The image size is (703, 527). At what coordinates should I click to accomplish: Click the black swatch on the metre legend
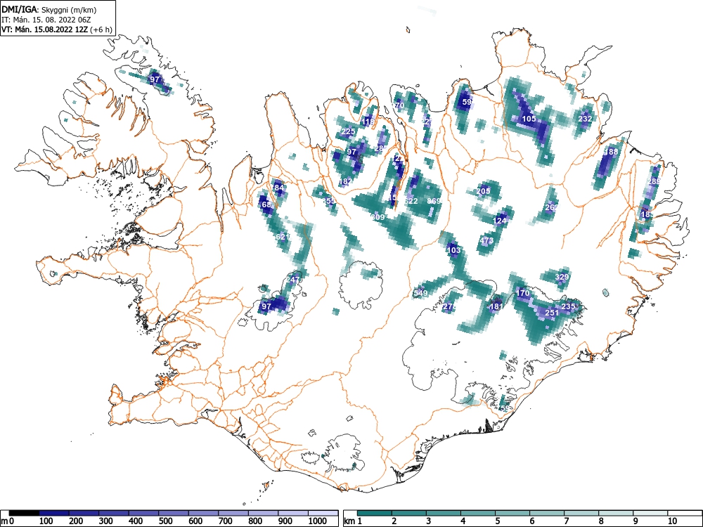point(24,513)
